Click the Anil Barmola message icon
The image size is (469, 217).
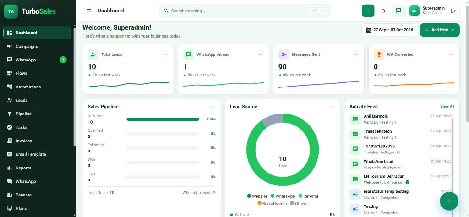(x=355, y=119)
